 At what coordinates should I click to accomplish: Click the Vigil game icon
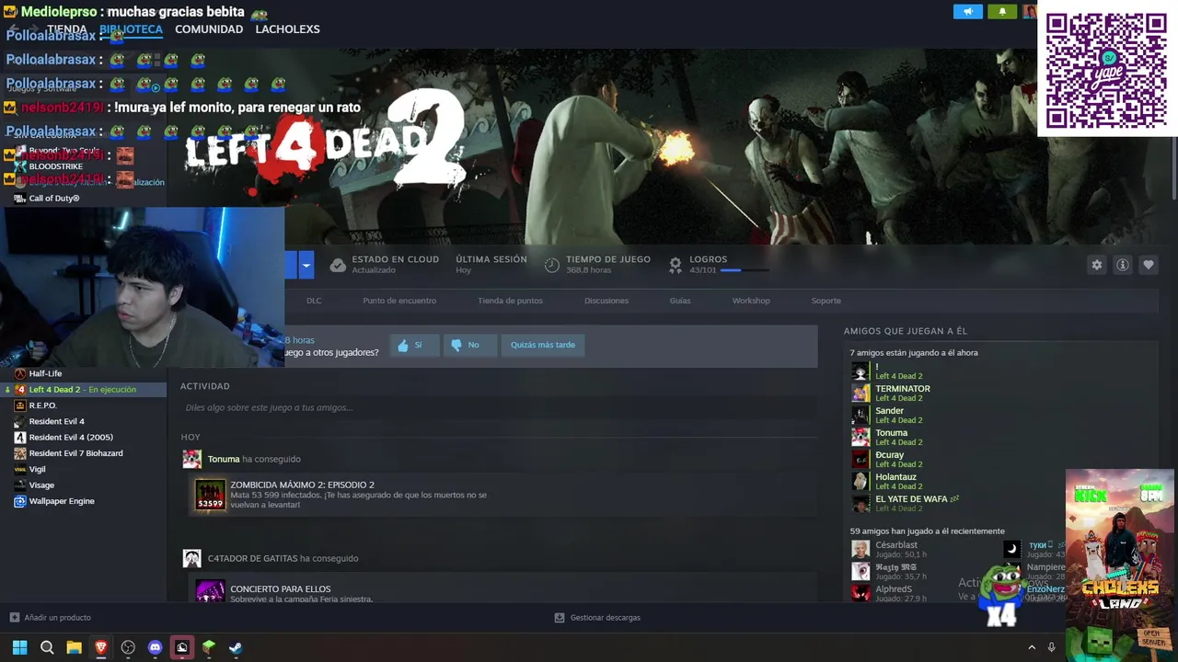click(x=20, y=469)
